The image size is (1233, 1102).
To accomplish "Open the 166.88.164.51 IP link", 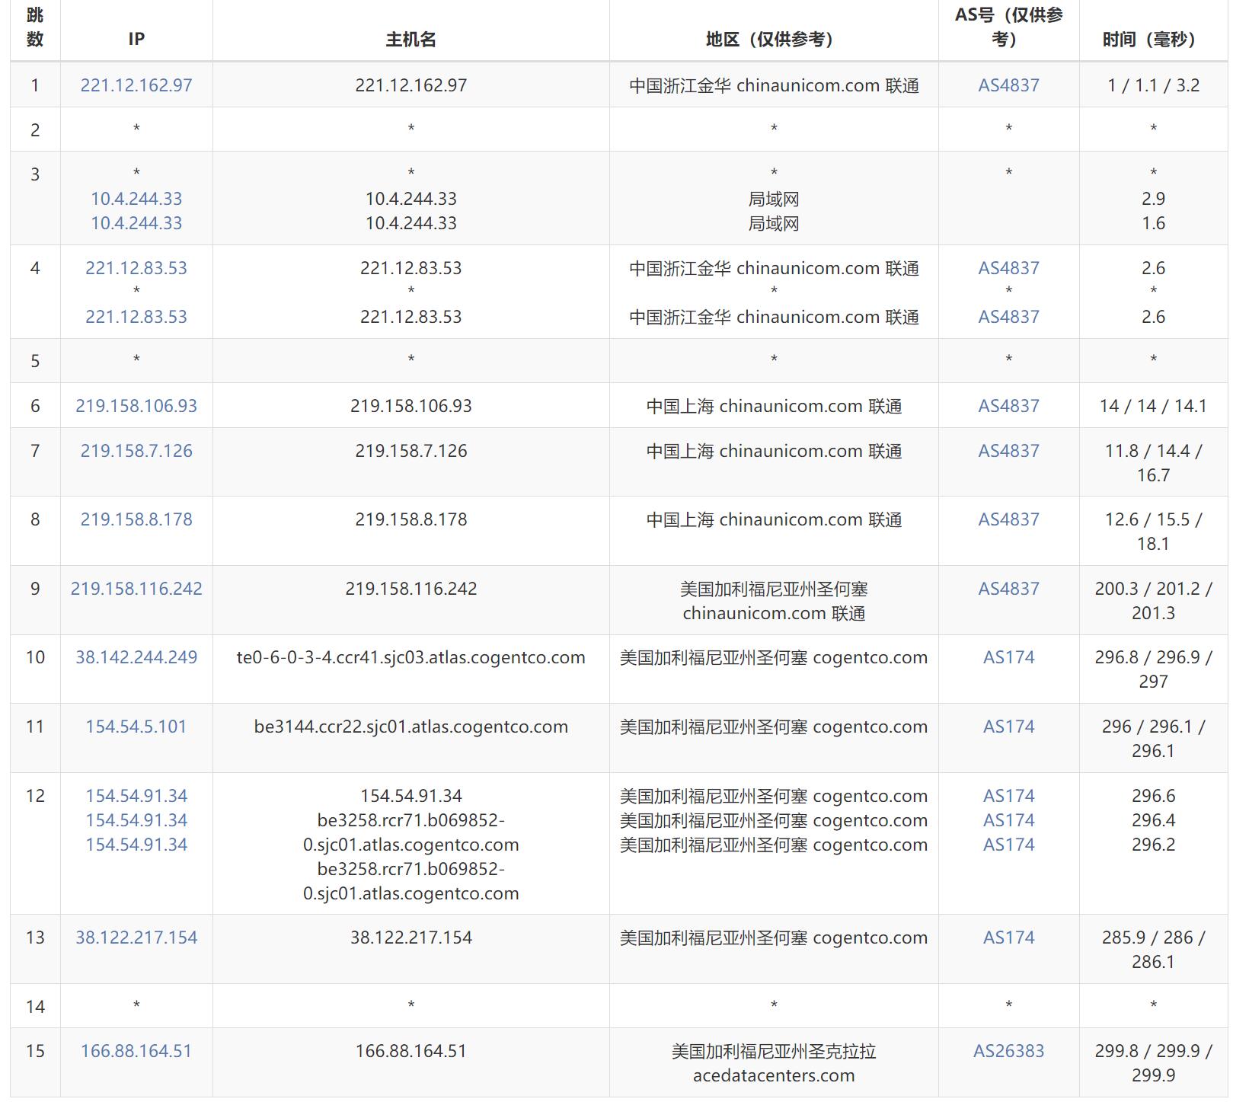I will tap(136, 1051).
